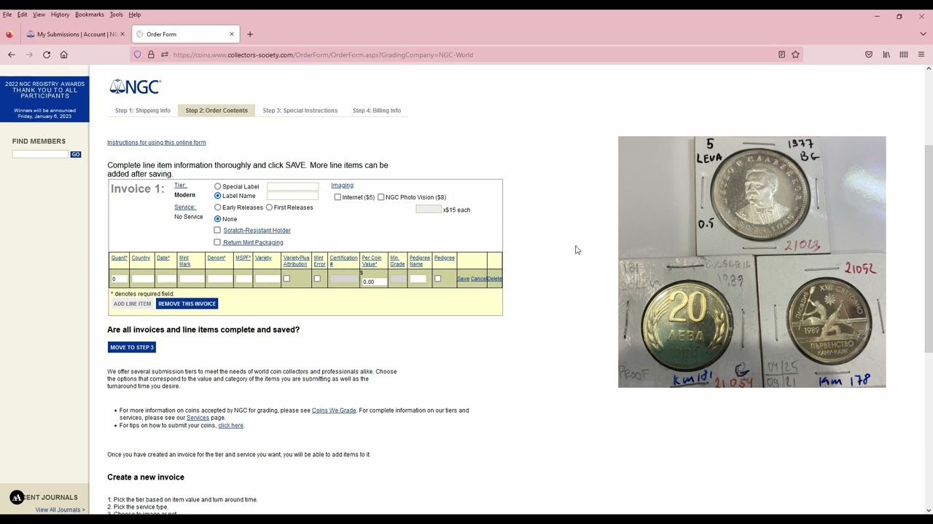This screenshot has width=933, height=524.
Task: Enable Internet ($5) imaging checkbox
Action: click(337, 197)
